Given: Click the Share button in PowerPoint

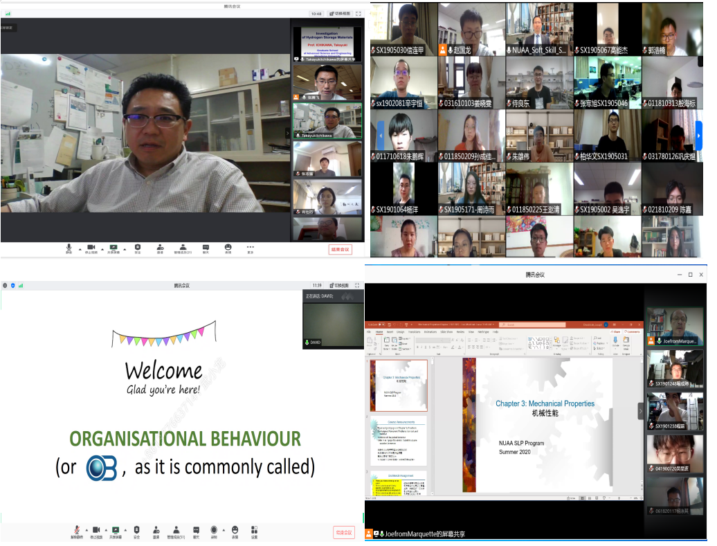Looking at the screenshot, I should (x=617, y=332).
